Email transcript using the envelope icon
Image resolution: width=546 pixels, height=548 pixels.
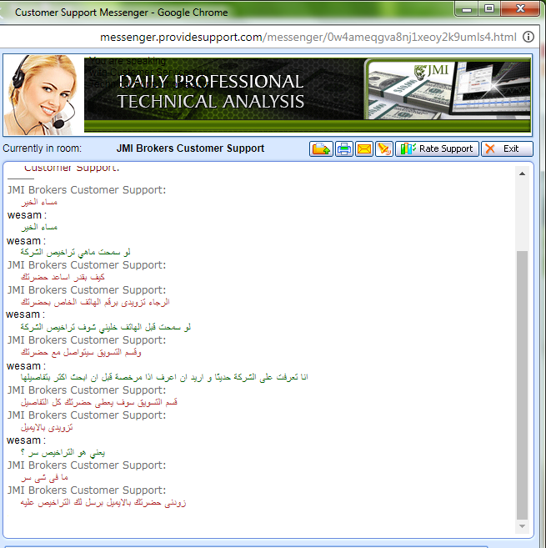(x=364, y=148)
